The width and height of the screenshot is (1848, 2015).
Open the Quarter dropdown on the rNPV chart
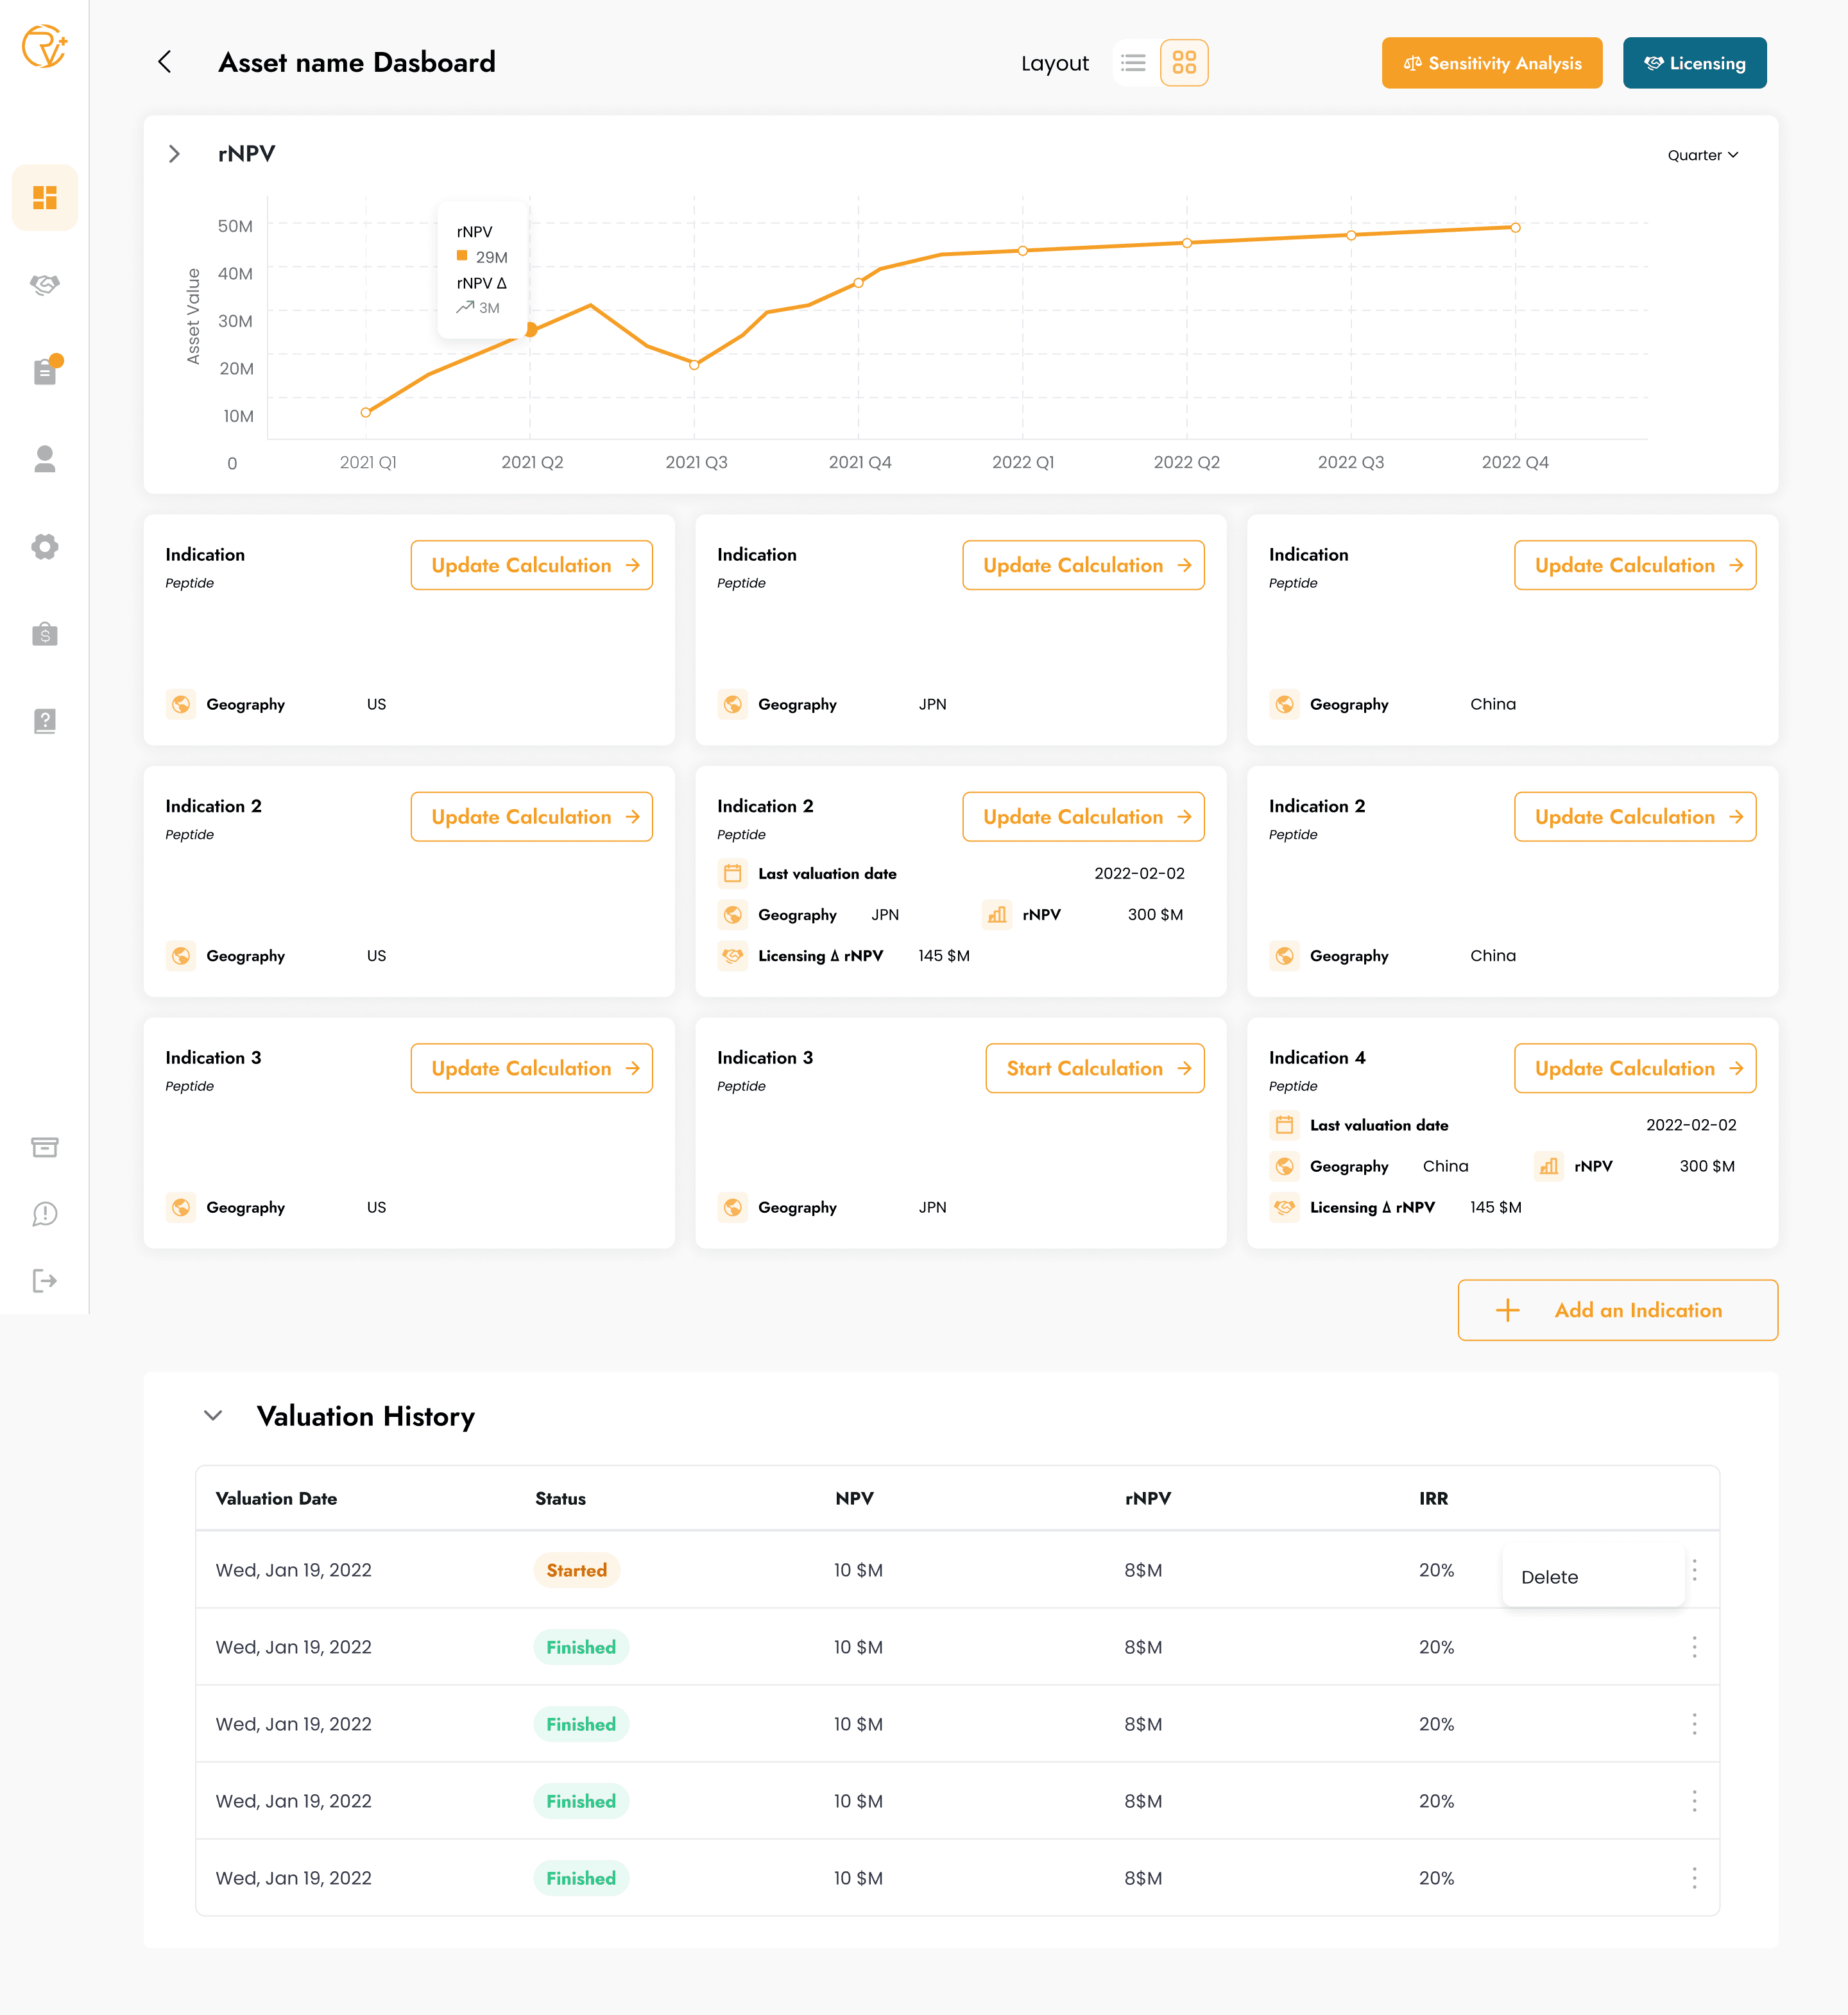click(1702, 155)
